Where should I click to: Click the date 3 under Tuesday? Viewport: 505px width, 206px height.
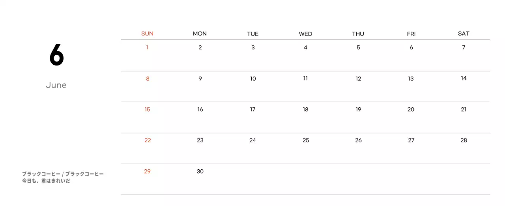tap(253, 48)
